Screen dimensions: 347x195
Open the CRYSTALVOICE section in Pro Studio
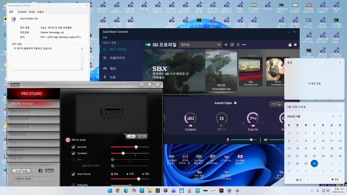click(x=33, y=112)
